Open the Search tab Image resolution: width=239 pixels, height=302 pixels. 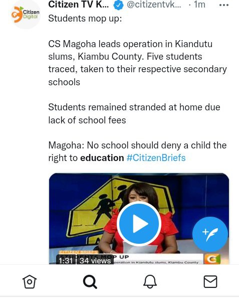(x=90, y=282)
